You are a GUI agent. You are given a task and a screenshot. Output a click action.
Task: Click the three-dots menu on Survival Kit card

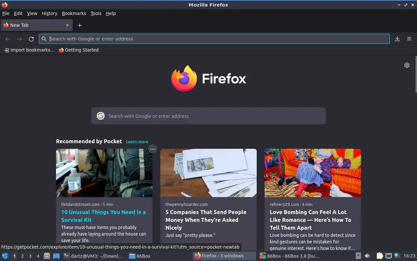(152, 149)
